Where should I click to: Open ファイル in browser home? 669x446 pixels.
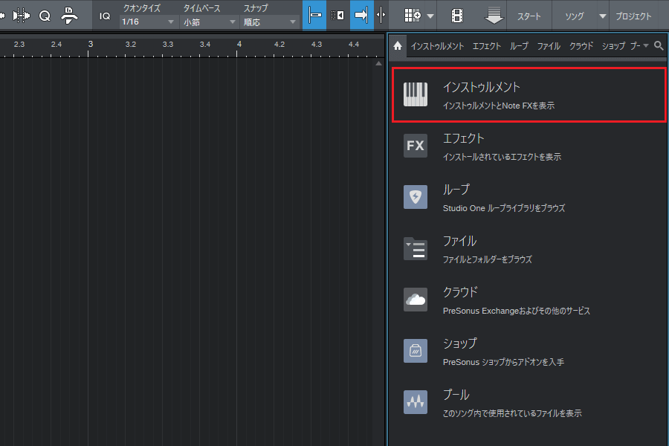[x=529, y=249]
